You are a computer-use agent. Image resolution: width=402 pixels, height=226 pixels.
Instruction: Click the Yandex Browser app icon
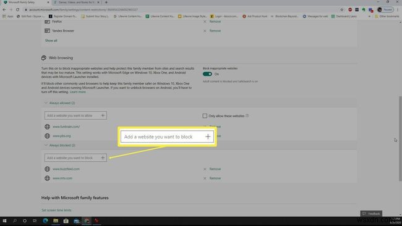point(47,31)
